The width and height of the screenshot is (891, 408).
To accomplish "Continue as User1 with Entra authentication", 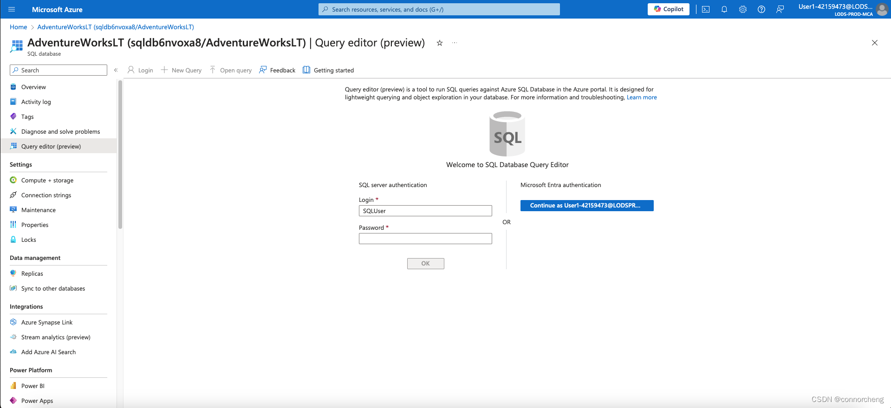I will [587, 206].
